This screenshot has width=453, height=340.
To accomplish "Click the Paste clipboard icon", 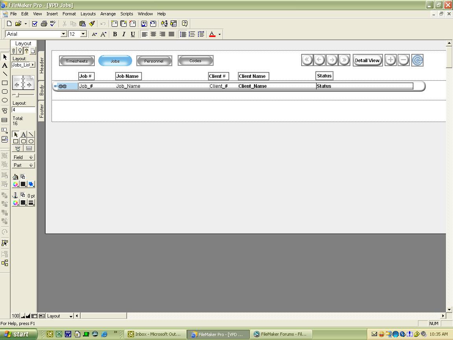I will point(83,24).
